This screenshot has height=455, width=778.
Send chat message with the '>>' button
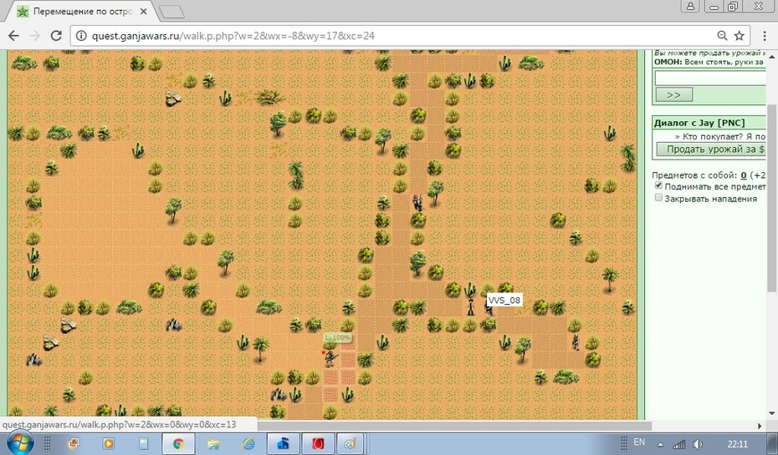pyautogui.click(x=673, y=94)
